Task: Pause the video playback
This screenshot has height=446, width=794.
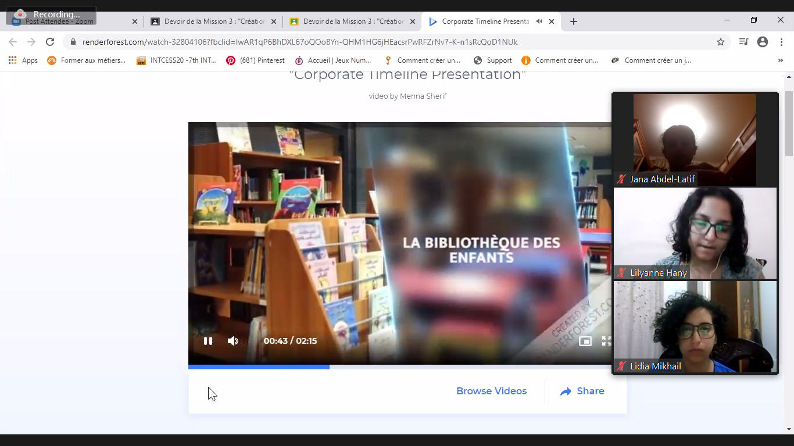Action: [x=208, y=341]
